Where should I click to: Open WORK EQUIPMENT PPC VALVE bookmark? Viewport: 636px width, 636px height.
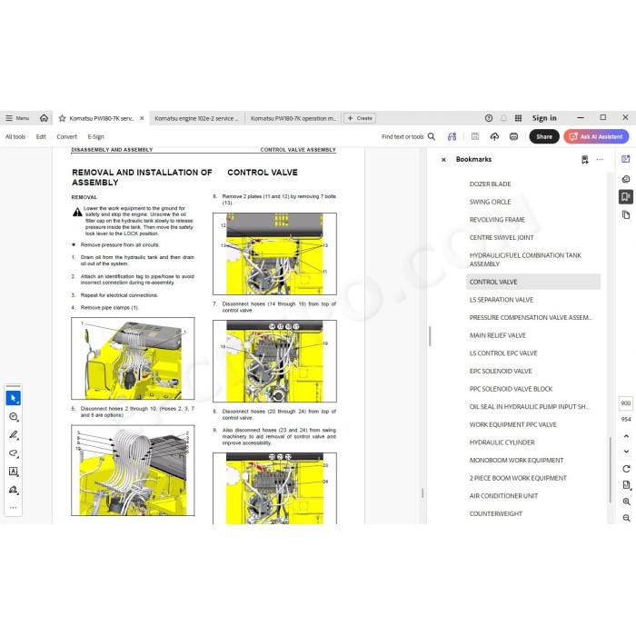point(512,424)
